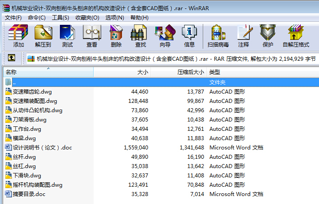Click the archive path address field
Viewport: 319px width, 204px height.
click(x=172, y=59)
